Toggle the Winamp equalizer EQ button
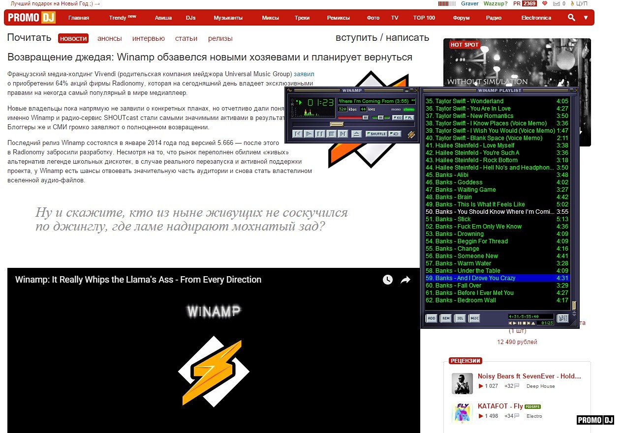This screenshot has width=623, height=433. pos(397,117)
